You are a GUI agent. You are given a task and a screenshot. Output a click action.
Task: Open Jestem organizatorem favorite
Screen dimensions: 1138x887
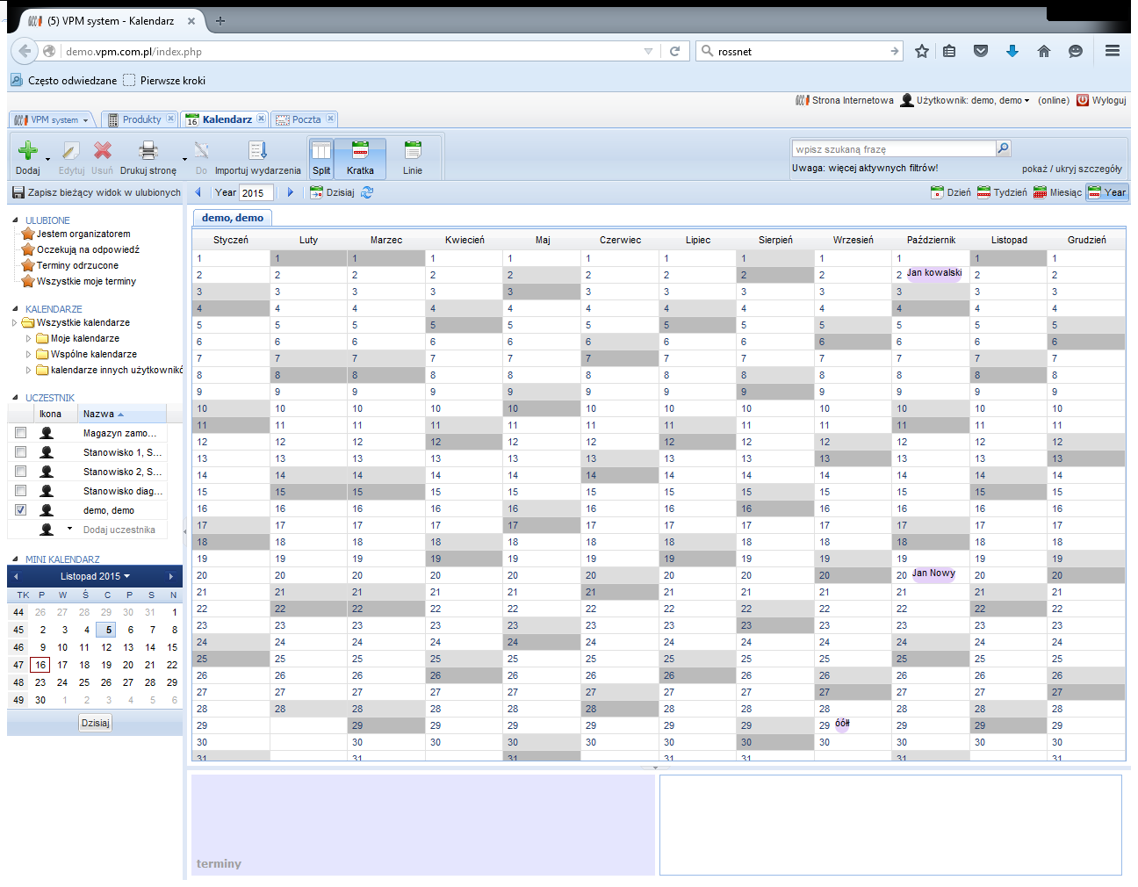point(83,234)
